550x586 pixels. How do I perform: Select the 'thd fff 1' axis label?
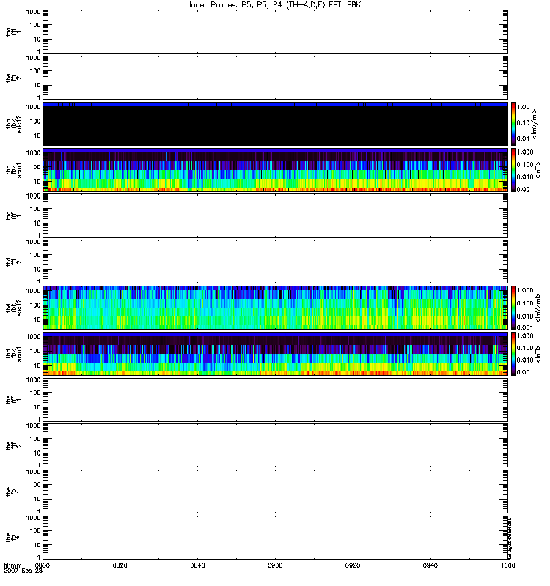(13, 215)
